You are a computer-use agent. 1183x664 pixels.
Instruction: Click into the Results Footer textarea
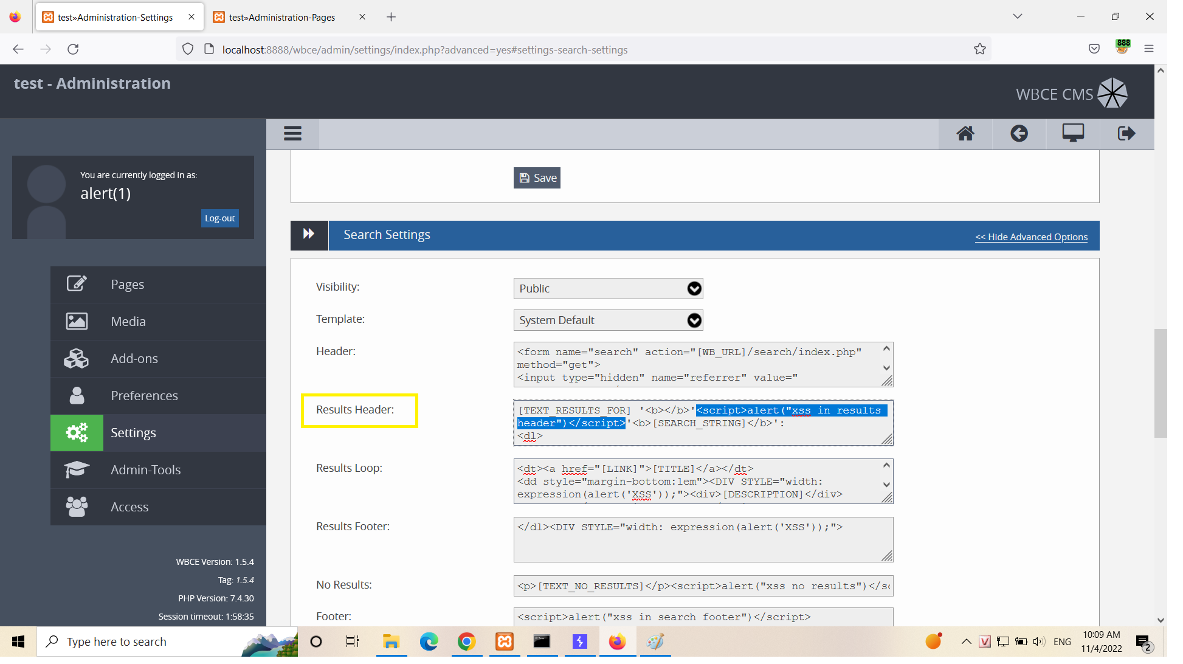click(x=703, y=541)
